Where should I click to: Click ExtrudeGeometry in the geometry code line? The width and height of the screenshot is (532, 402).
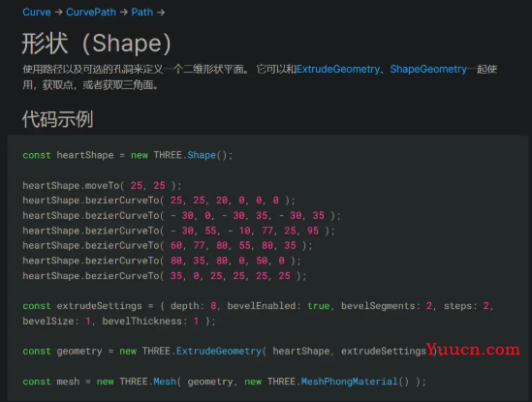pos(219,351)
